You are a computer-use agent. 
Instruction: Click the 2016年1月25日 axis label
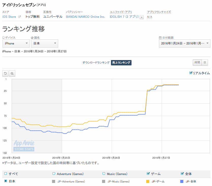(61, 158)
